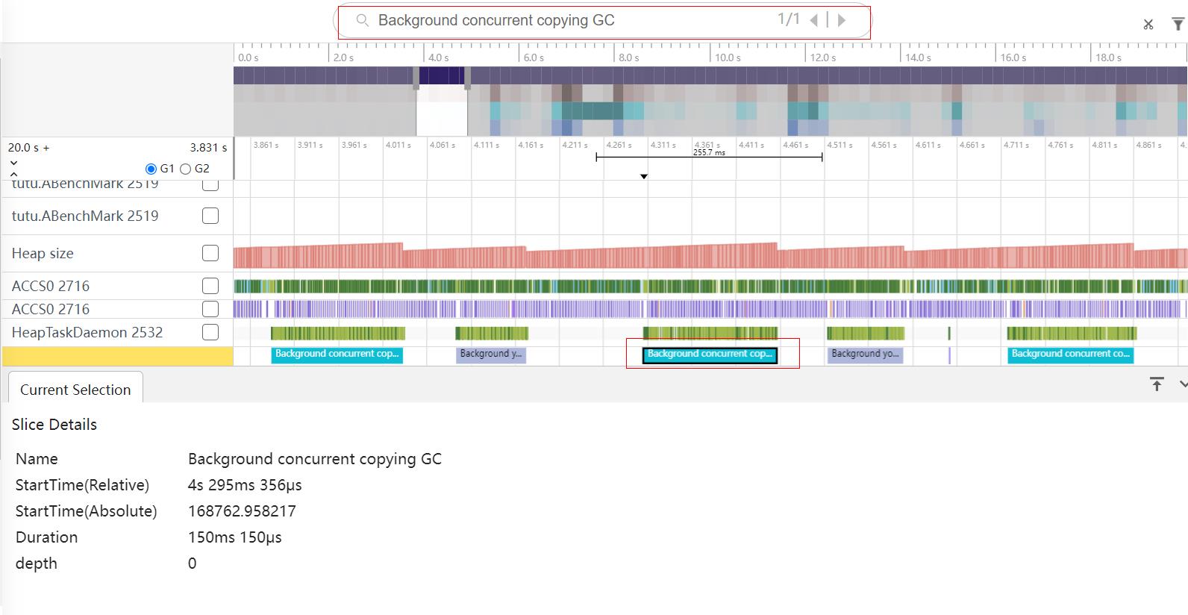The height and width of the screenshot is (615, 1188).
Task: Collapse the bottom details panel chevron
Action: 1183,384
